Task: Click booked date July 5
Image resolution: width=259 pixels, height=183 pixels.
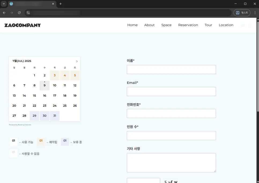Action: pos(75,75)
